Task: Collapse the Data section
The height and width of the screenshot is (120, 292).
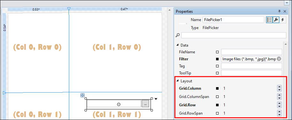Action: pyautogui.click(x=177, y=45)
